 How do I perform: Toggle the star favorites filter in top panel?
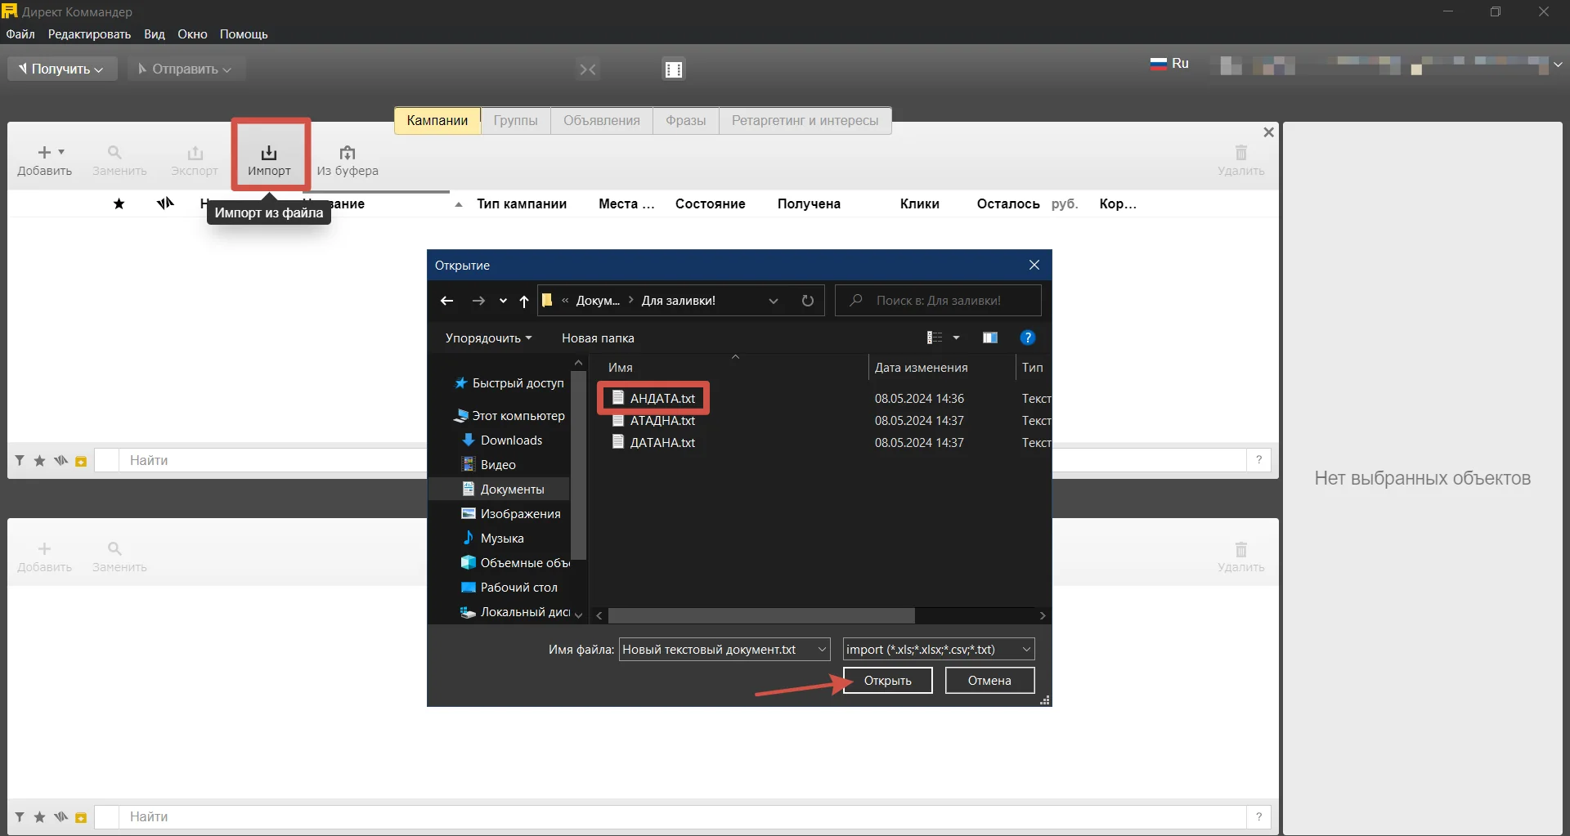39,461
